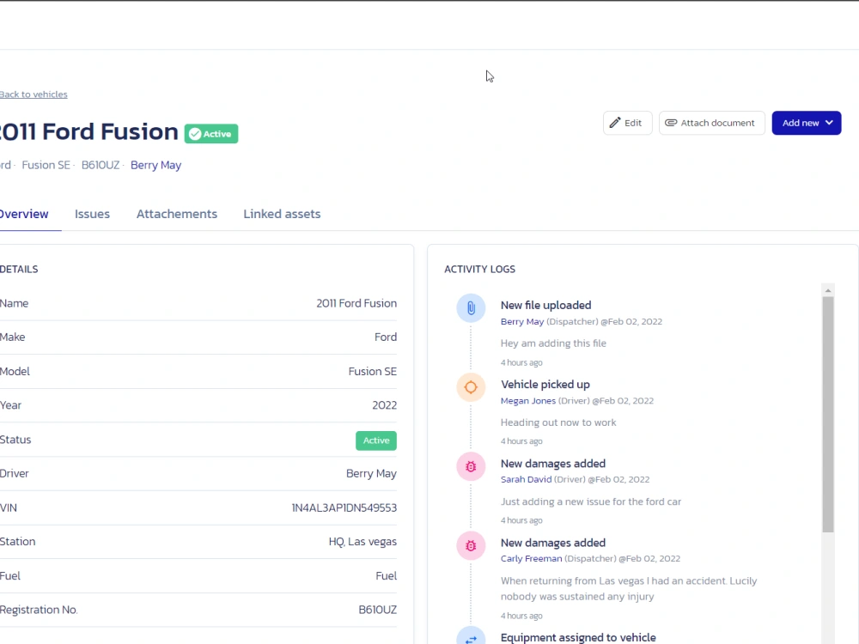Click 'New file uploaded' log title
The width and height of the screenshot is (859, 644).
(545, 305)
